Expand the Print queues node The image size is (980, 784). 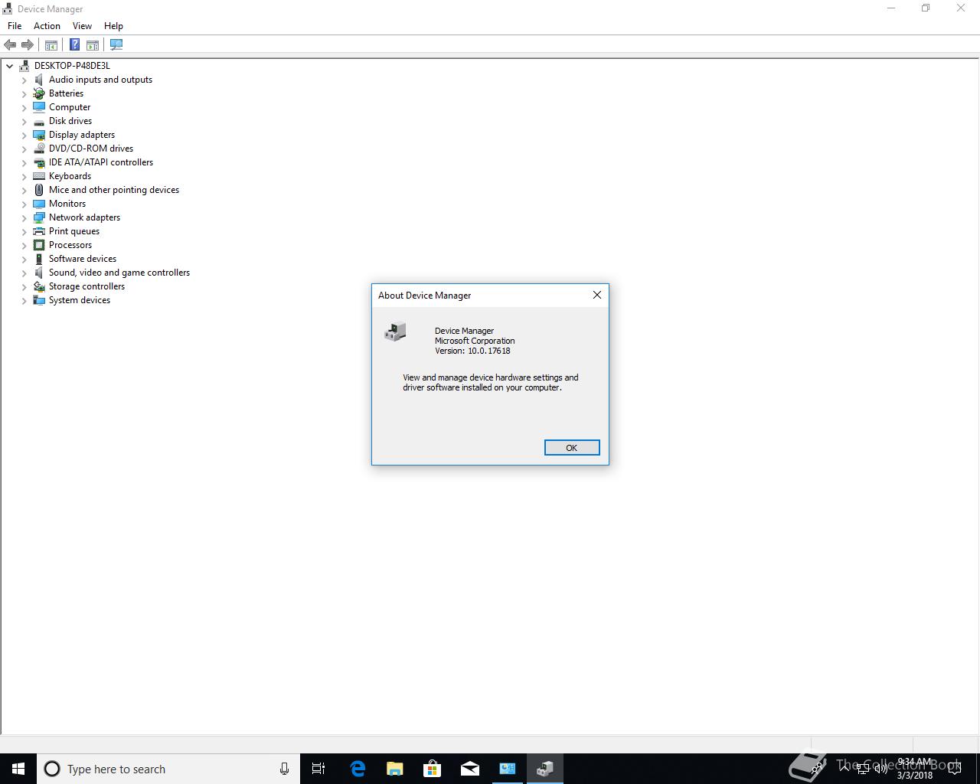coord(24,231)
